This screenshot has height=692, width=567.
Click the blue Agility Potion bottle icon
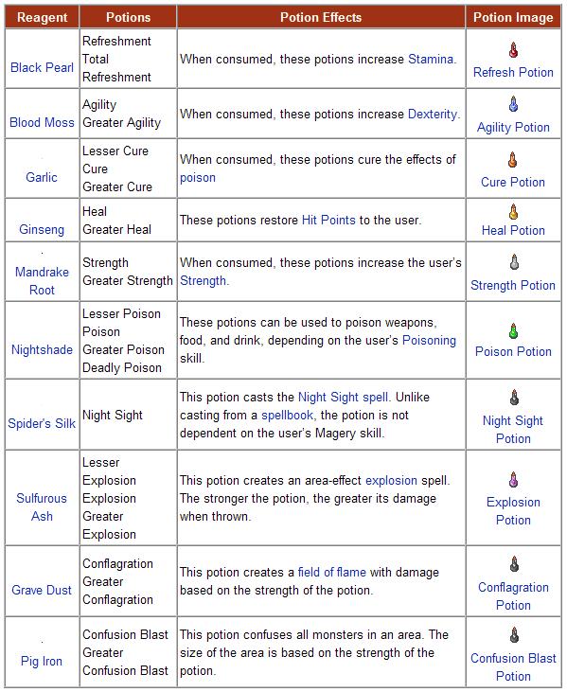[x=513, y=104]
